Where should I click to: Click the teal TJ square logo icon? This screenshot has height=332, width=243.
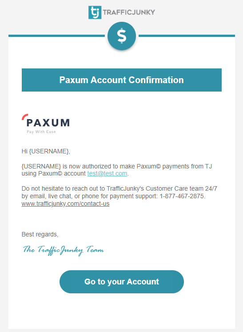(95, 12)
